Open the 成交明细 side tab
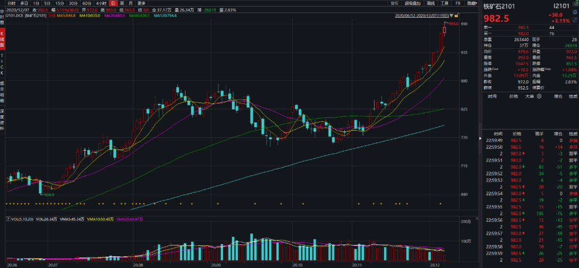The width and height of the screenshot is (579, 268). (x=2, y=92)
